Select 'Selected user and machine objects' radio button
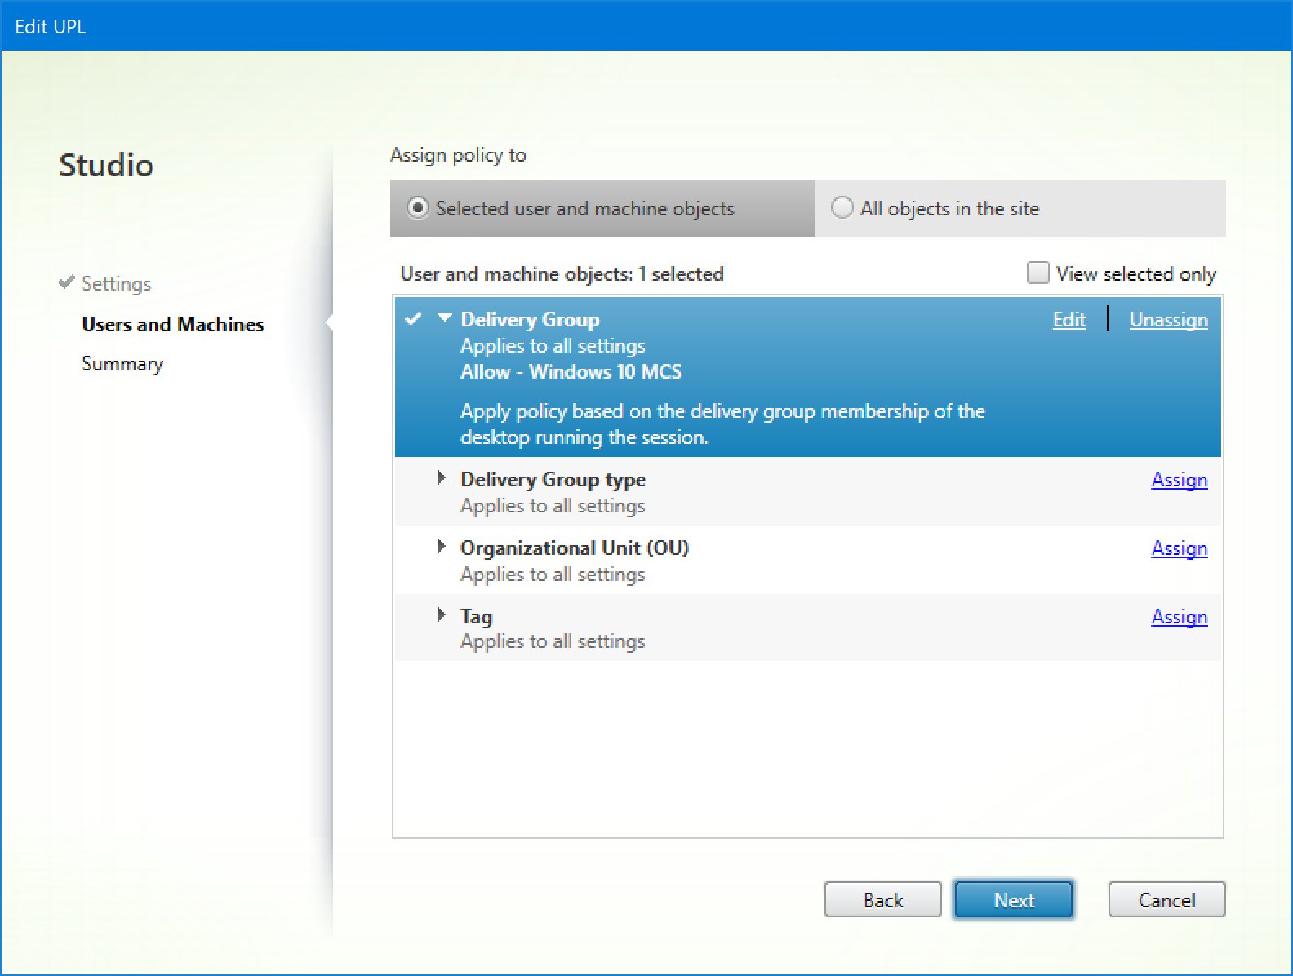Viewport: 1293px width, 976px height. point(418,209)
